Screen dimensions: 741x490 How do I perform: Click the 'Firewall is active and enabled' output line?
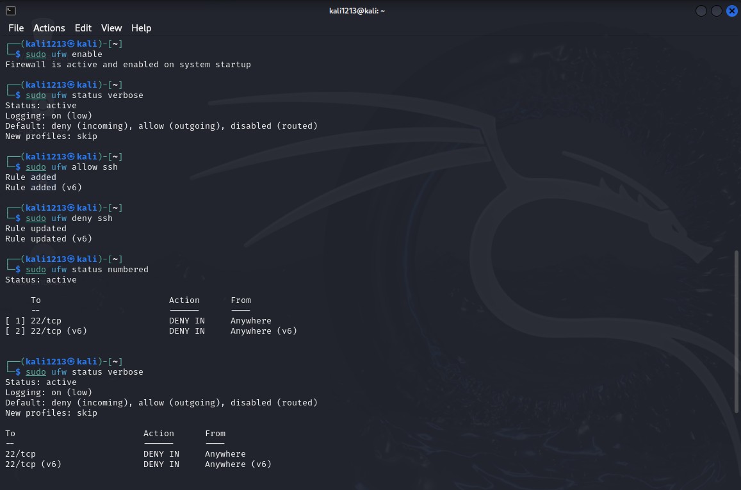127,65
